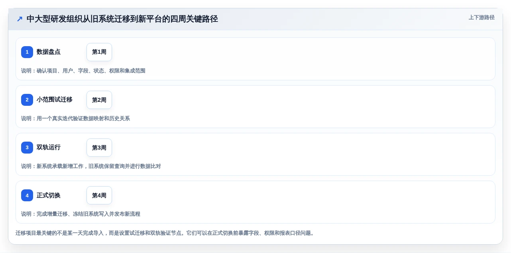
Task: Click the step number 1 badge
Action: 27,52
